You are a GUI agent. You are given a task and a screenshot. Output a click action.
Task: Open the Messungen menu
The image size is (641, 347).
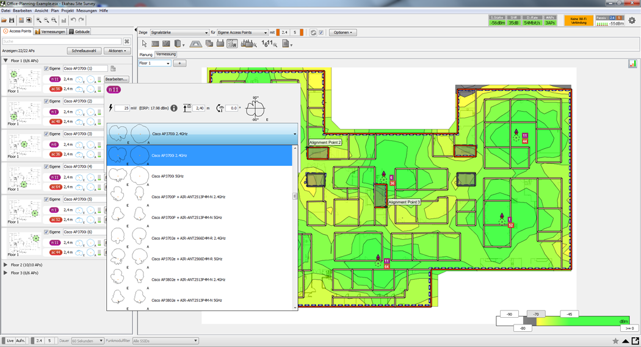[x=87, y=10]
